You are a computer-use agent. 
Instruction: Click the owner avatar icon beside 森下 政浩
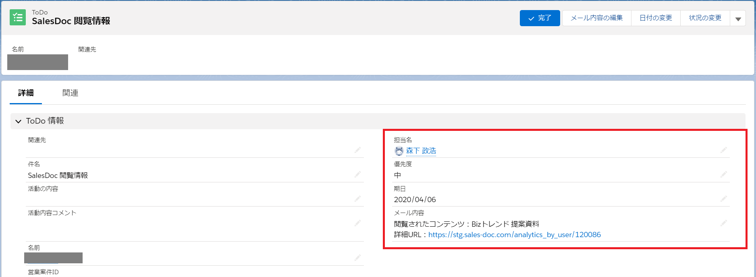399,151
